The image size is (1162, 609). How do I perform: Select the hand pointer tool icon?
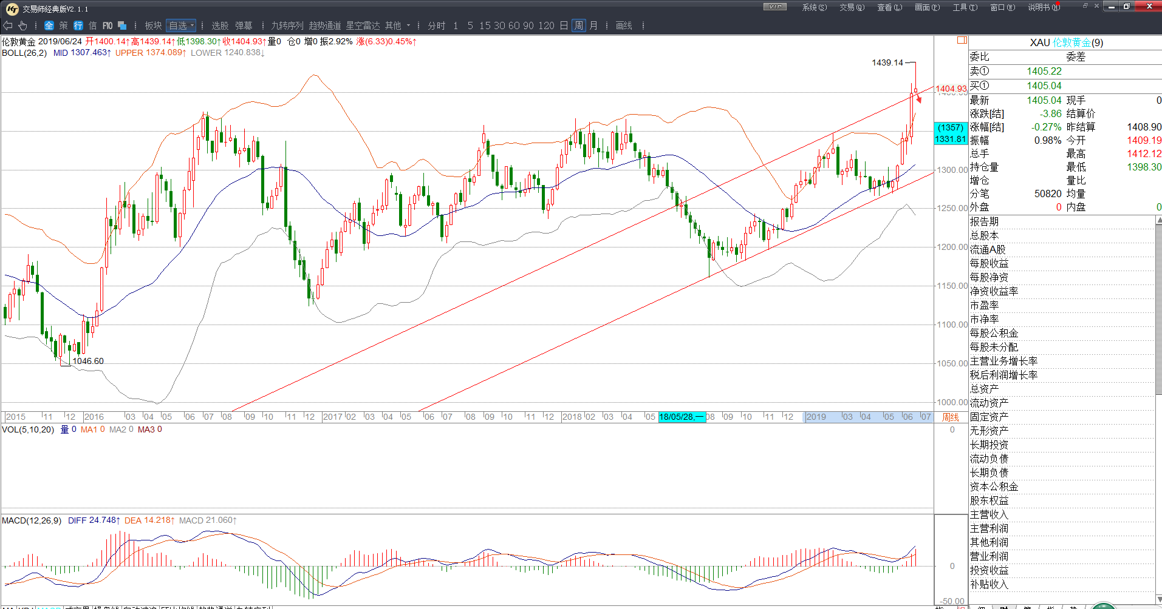(x=22, y=25)
